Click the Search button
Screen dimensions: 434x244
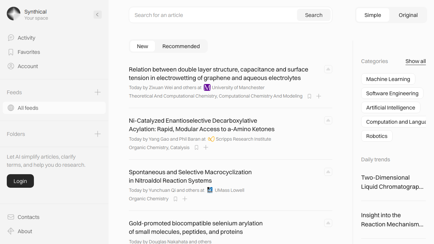(314, 15)
